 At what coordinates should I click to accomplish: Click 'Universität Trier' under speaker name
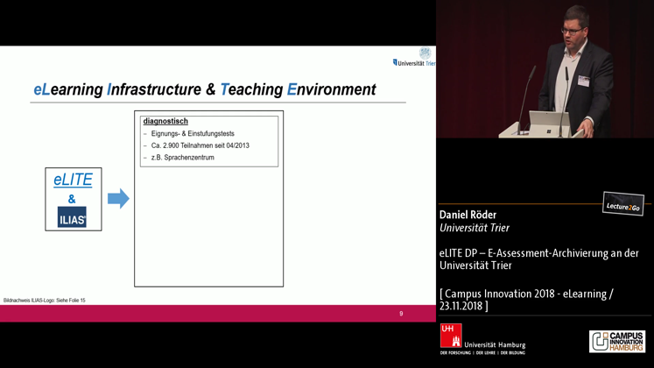(x=475, y=228)
